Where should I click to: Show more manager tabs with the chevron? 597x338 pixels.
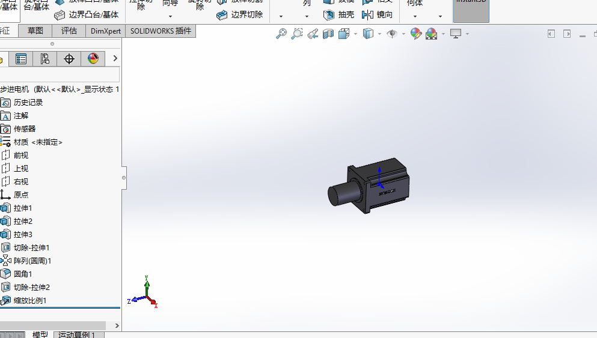[x=115, y=59]
